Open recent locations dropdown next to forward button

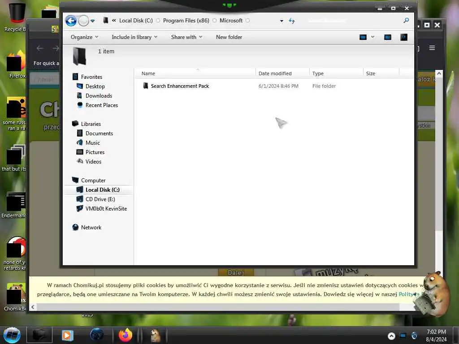click(92, 21)
